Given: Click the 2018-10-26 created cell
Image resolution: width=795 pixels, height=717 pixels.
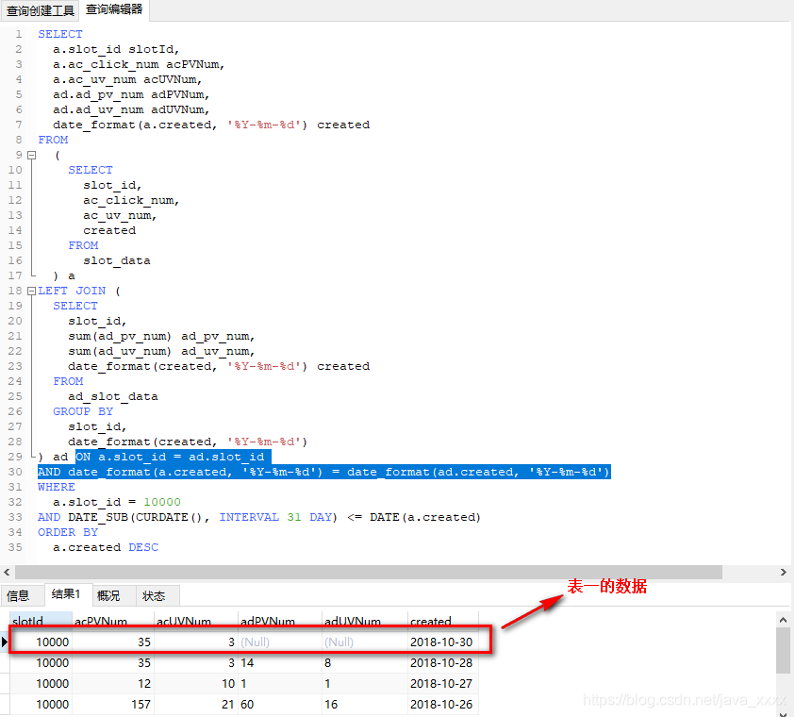Looking at the screenshot, I should (441, 705).
